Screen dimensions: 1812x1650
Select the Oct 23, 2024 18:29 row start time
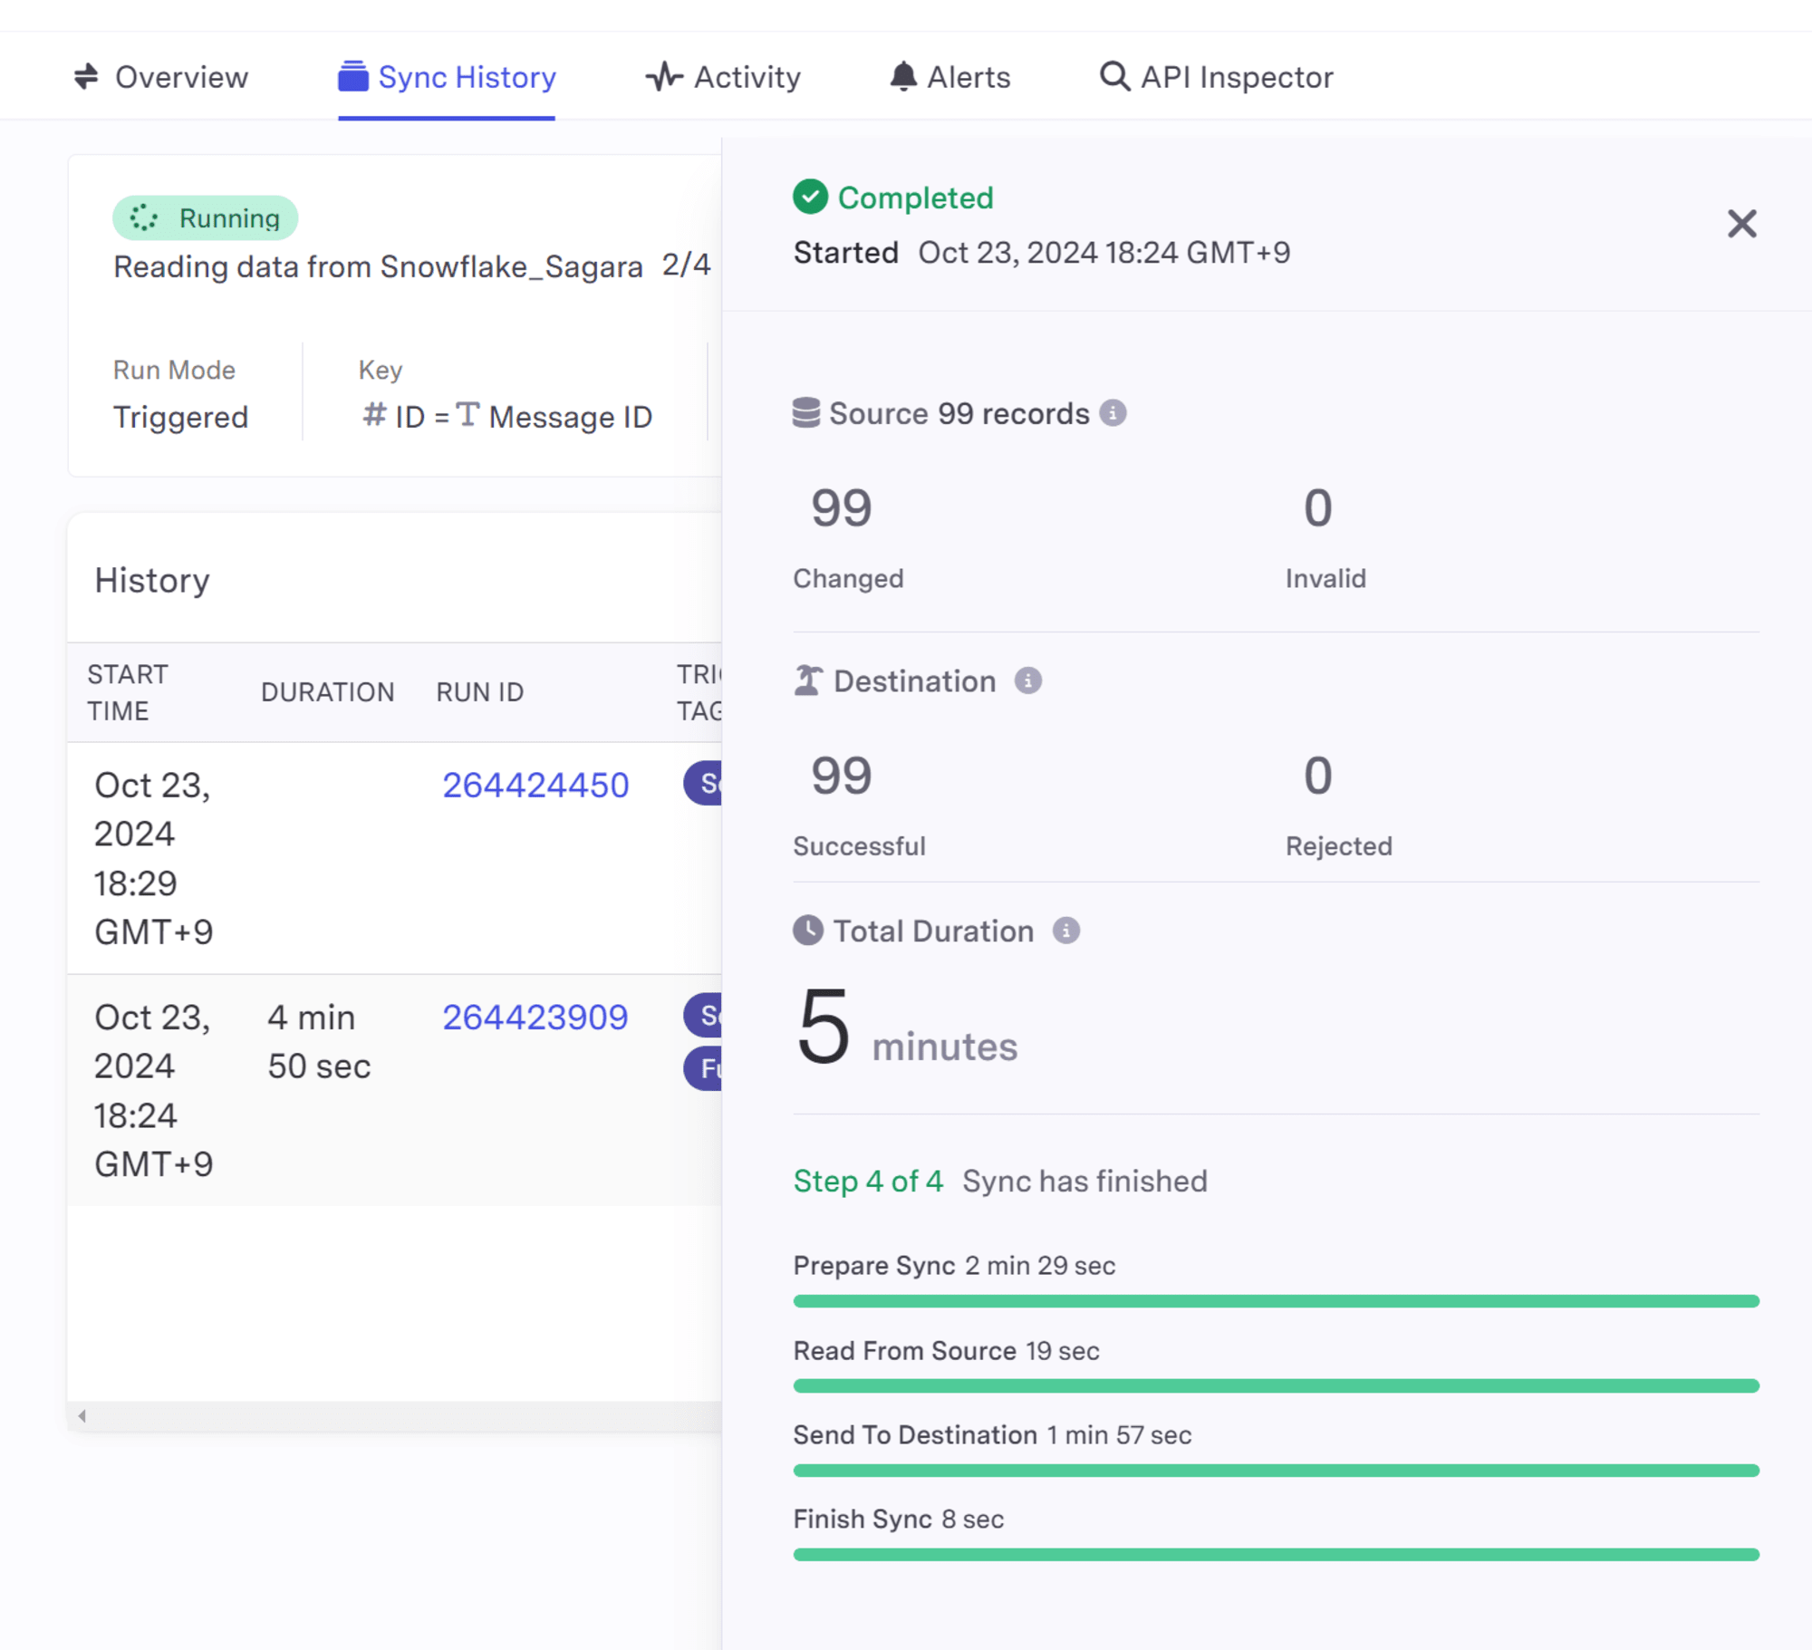click(153, 858)
